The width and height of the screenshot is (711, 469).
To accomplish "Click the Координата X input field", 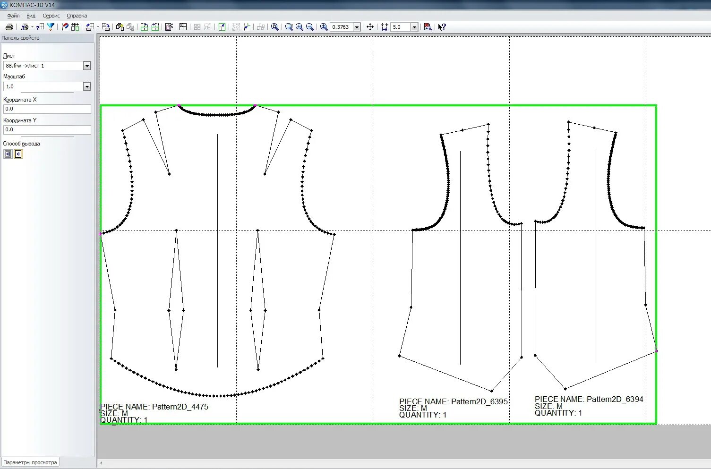I will coord(47,109).
